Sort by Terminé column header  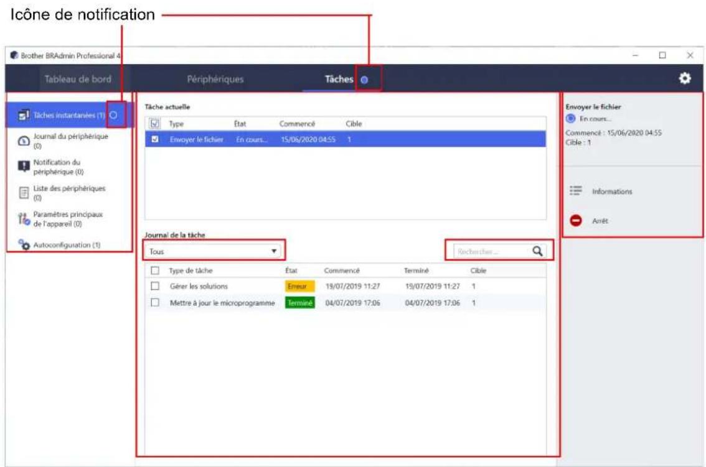(x=416, y=270)
